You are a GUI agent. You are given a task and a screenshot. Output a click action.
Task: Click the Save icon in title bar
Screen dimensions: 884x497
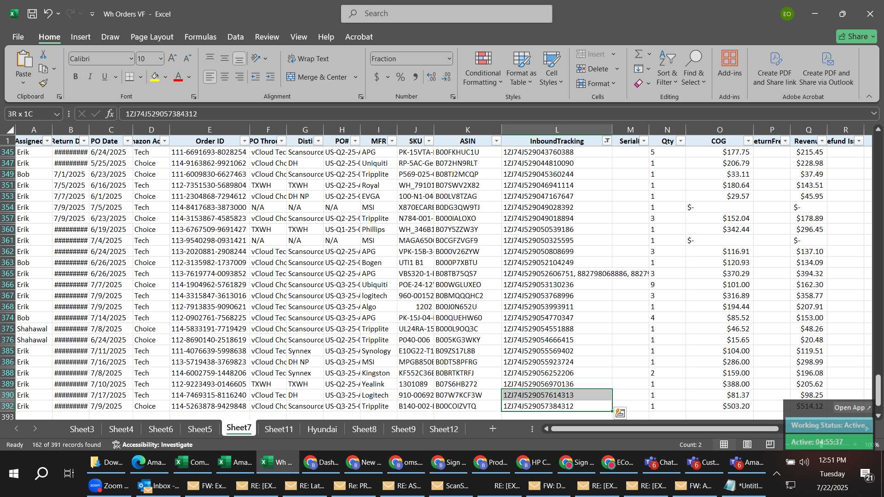coord(32,14)
